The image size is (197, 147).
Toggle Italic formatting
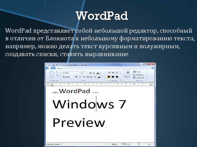click(x=80, y=77)
